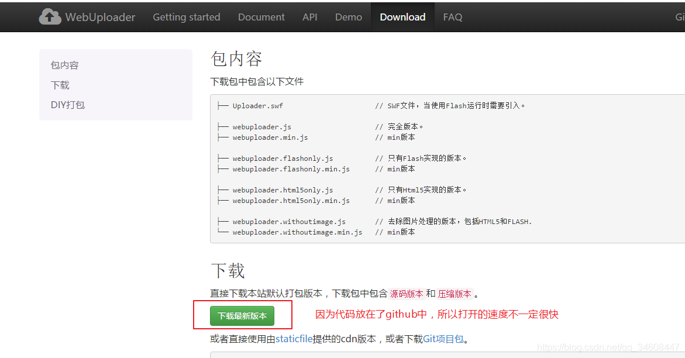The height and width of the screenshot is (358, 685).
Task: Click the 压缩版本 highlighted text
Action: click(455, 294)
